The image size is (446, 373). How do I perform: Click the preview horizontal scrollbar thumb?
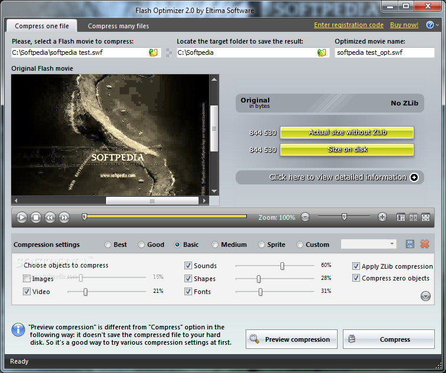pos(152,201)
